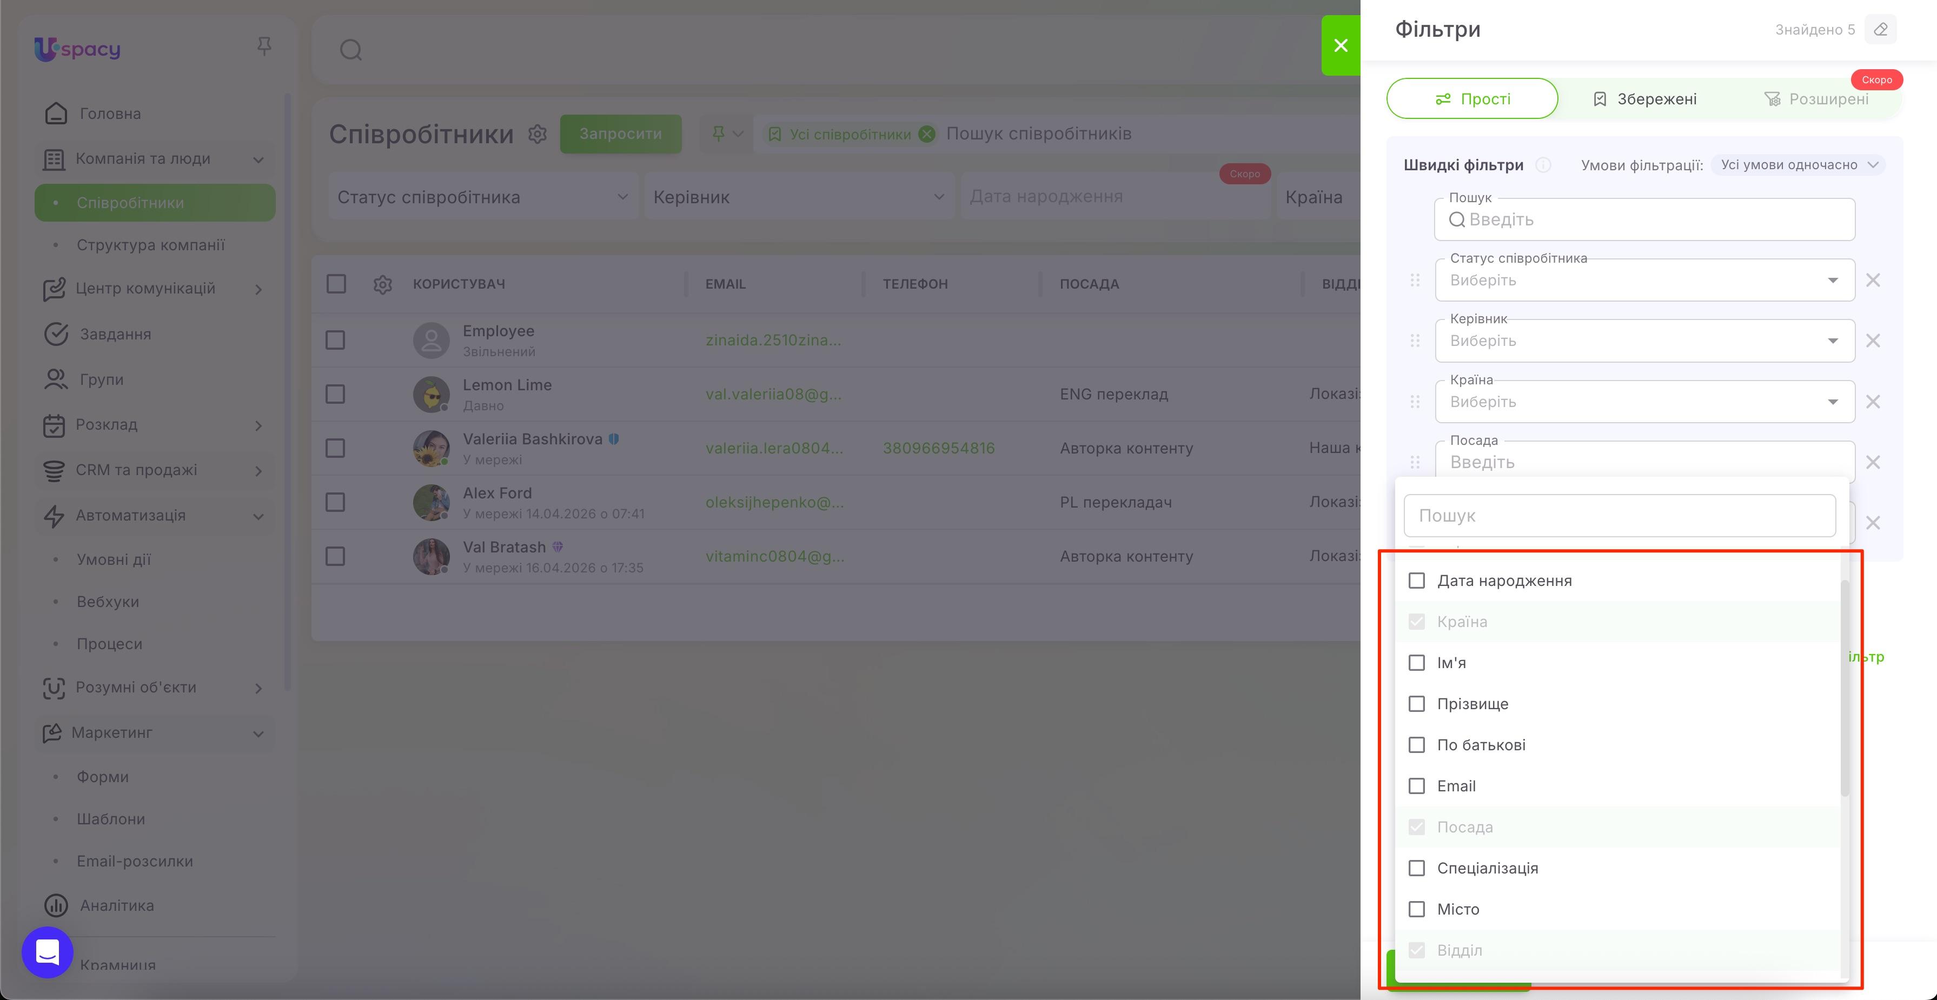Open the Аналітика chart icon

pyautogui.click(x=56, y=905)
